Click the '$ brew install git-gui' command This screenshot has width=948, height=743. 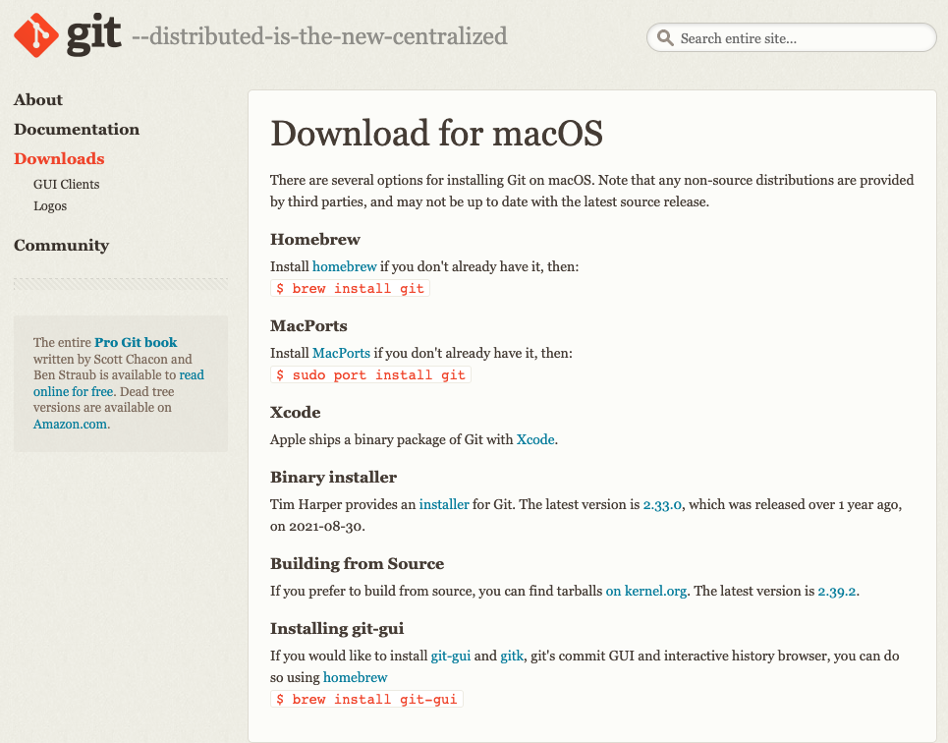pyautogui.click(x=366, y=700)
